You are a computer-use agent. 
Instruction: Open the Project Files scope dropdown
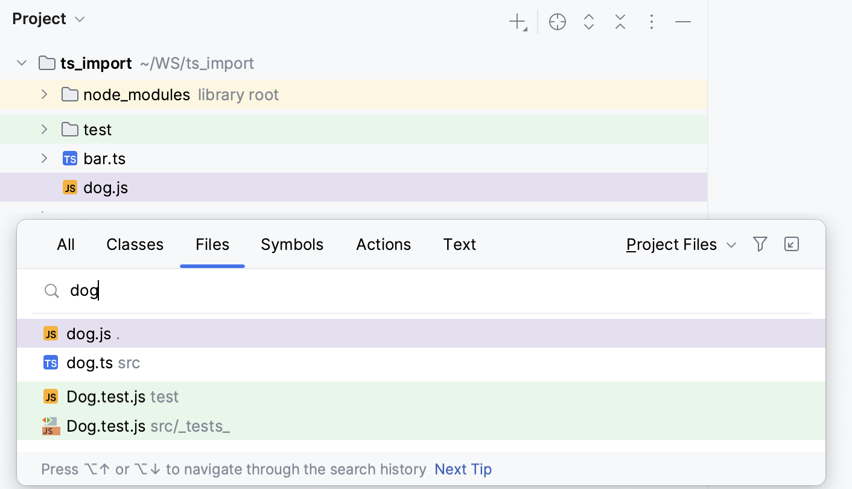pos(681,245)
